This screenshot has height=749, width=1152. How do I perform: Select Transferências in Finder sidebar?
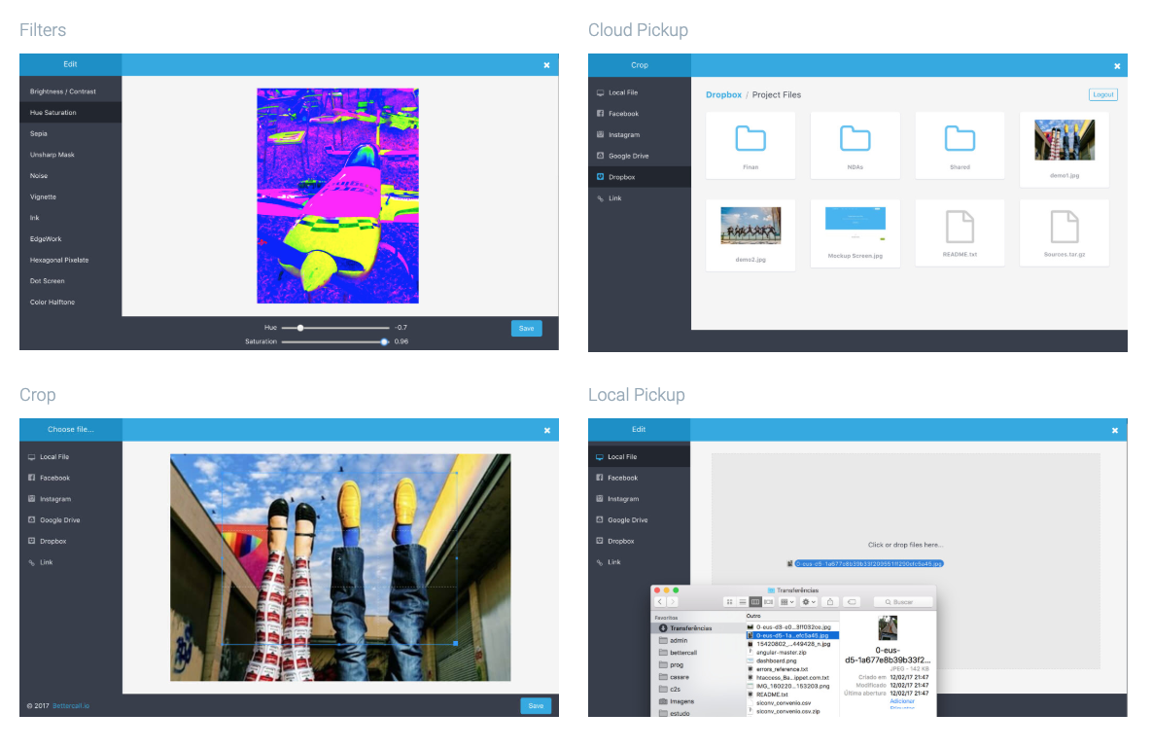(698, 628)
